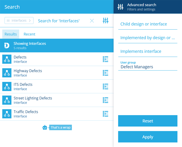
Task: Open details list icon for Street Lighting Defects
Action: [105, 100]
